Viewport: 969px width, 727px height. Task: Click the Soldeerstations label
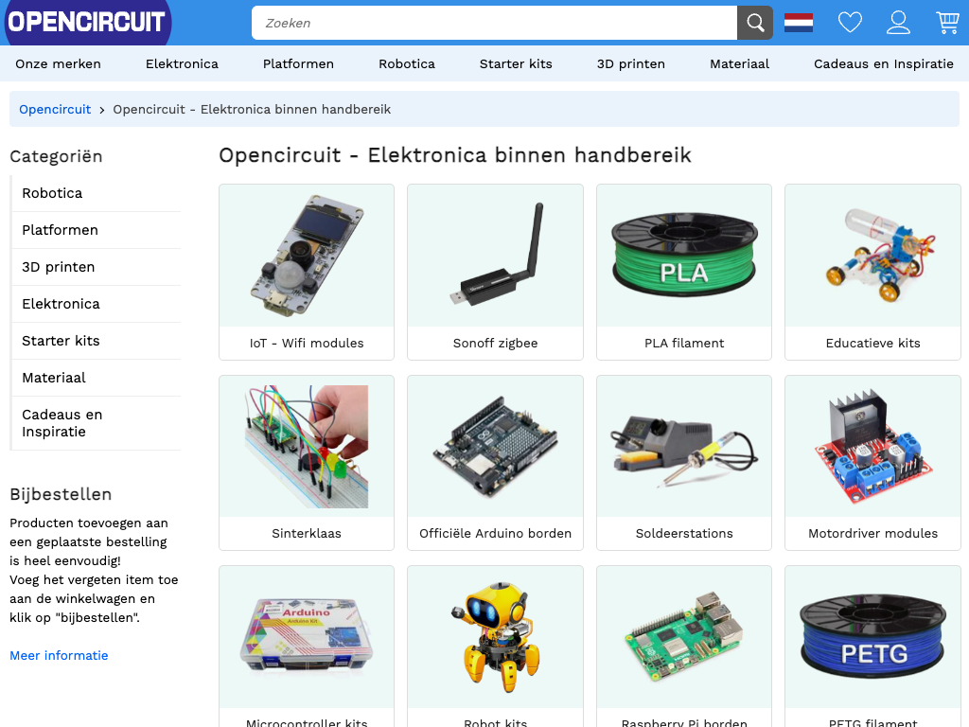pos(684,534)
